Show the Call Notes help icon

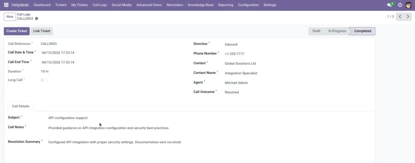26,126
